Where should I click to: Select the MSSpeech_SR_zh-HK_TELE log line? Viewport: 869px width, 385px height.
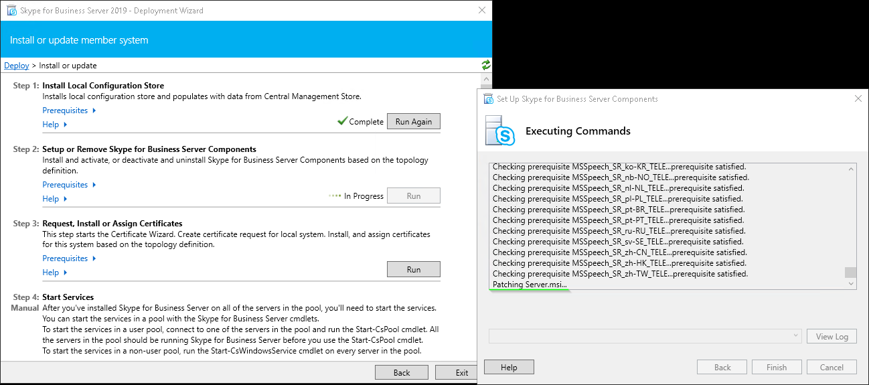pos(620,263)
